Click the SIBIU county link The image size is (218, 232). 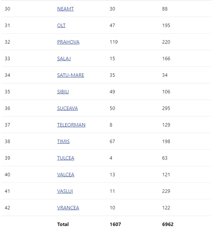pos(63,92)
